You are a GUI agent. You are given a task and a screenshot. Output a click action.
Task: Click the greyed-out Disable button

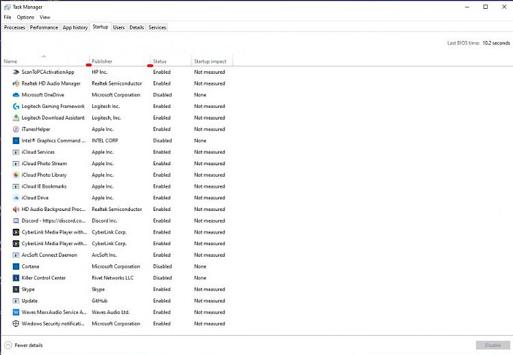tap(492, 345)
